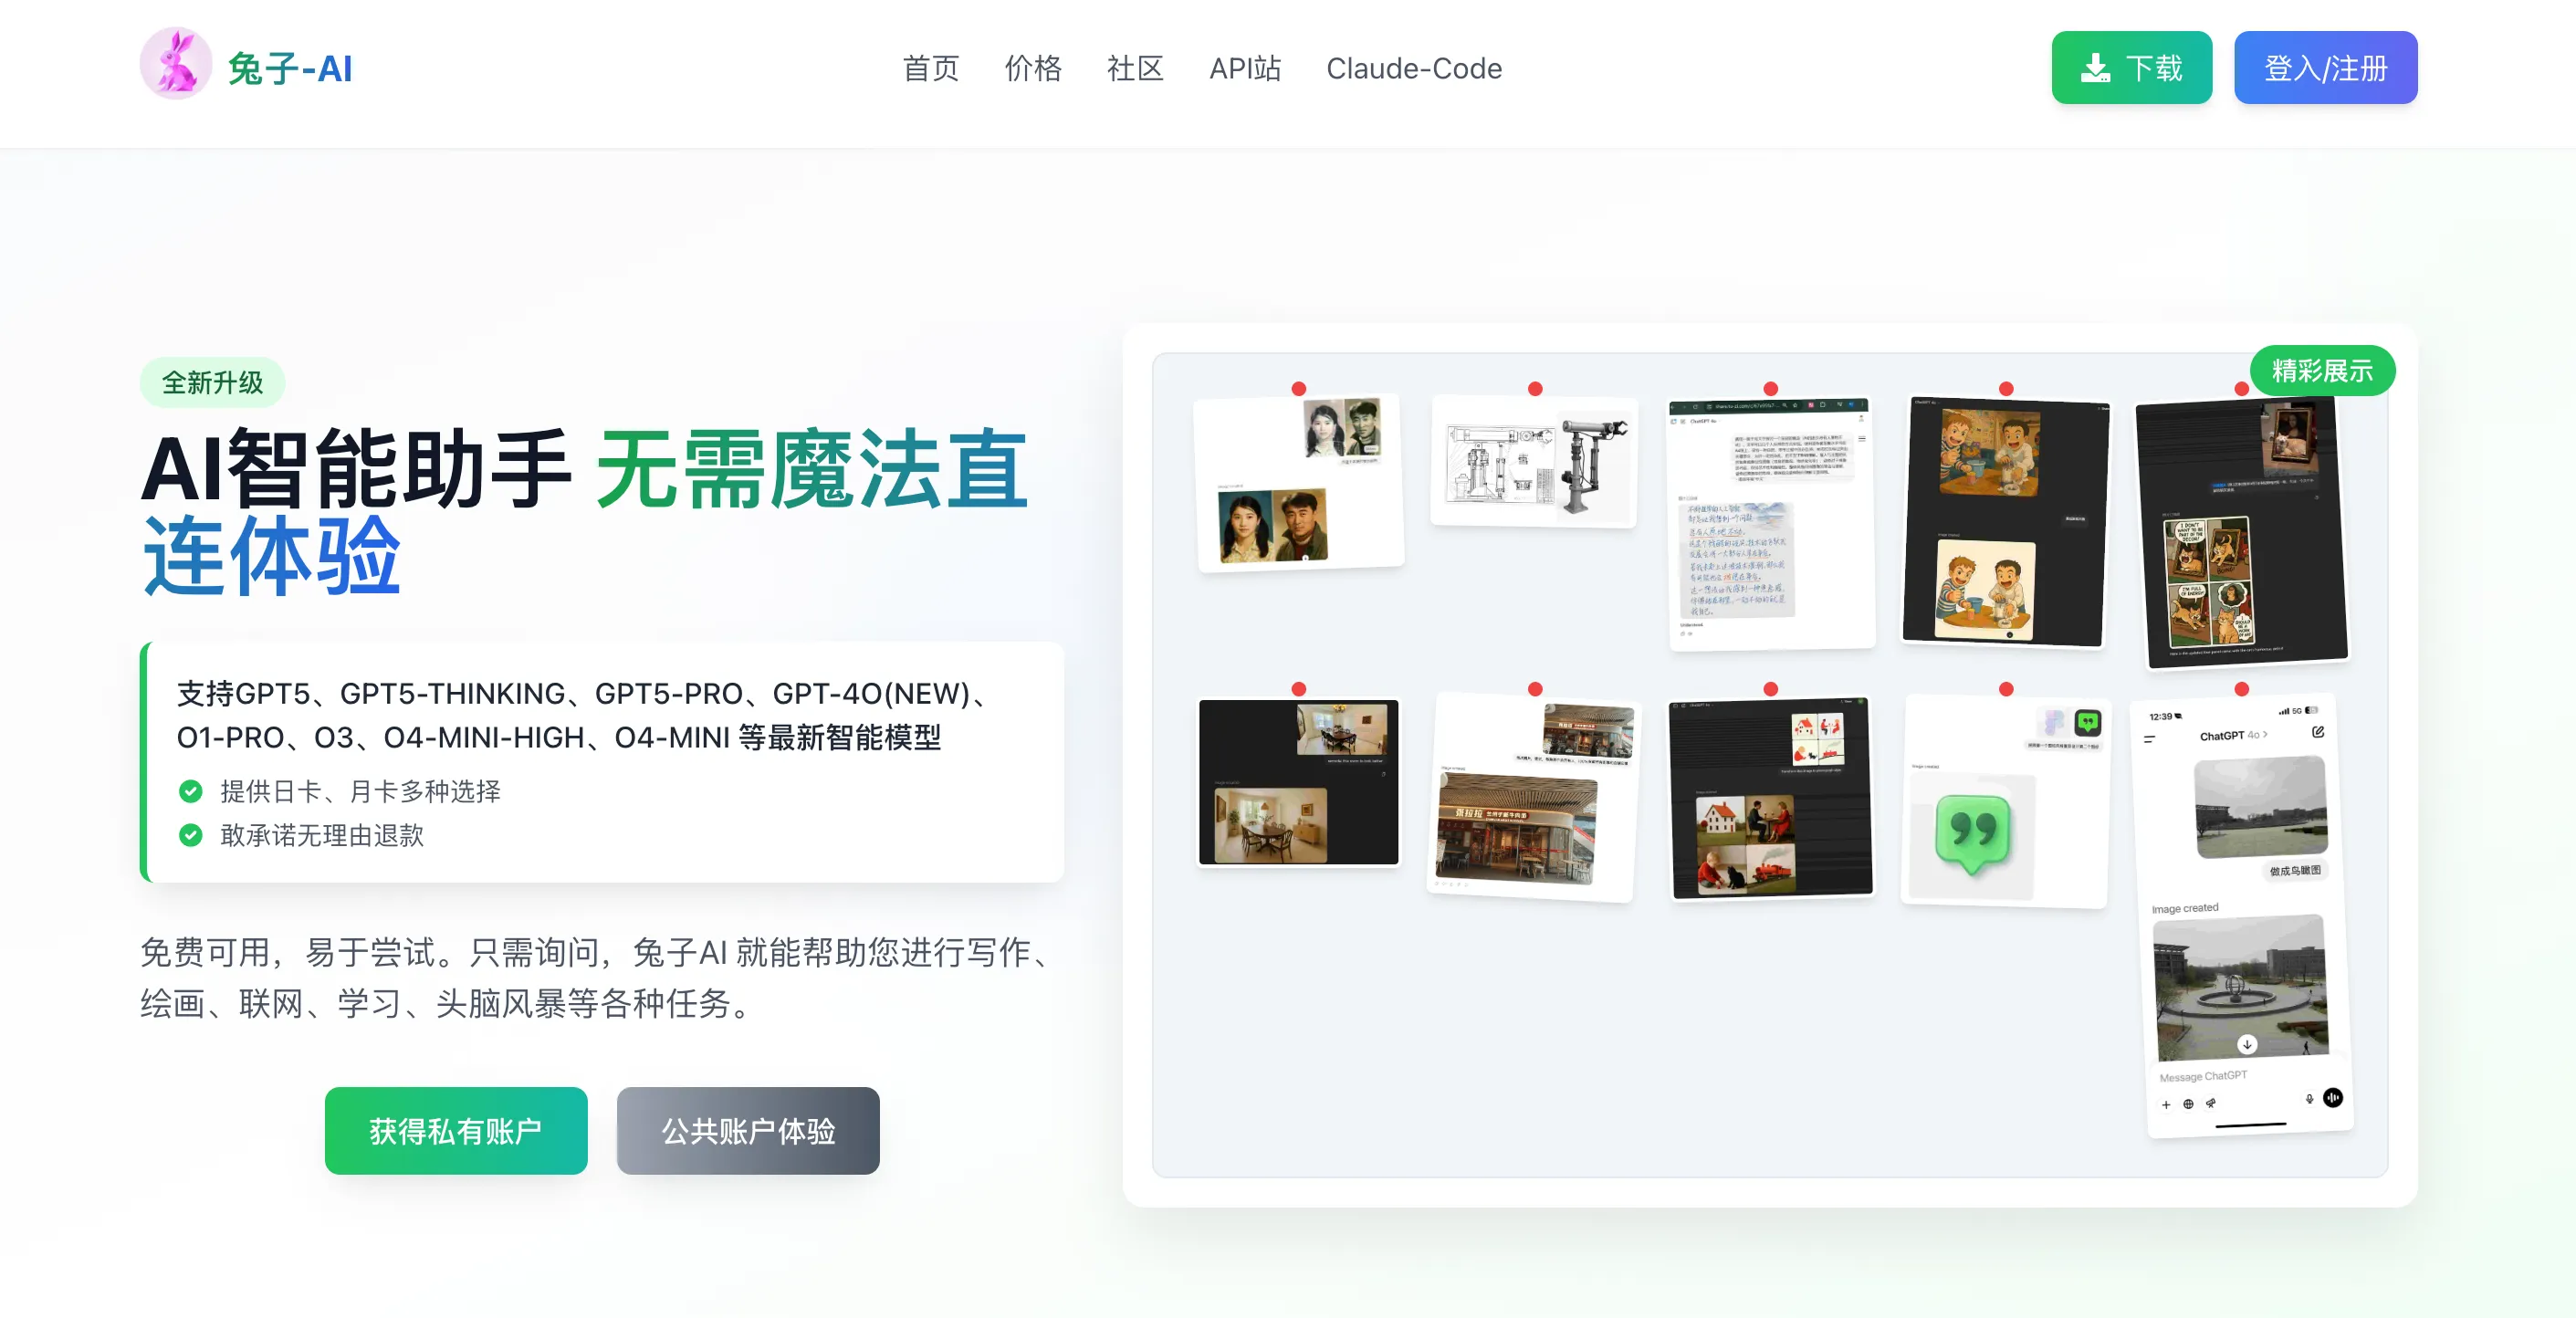Image resolution: width=2576 pixels, height=1318 pixels.
Task: Click the 获得私有账户 button
Action: click(455, 1130)
